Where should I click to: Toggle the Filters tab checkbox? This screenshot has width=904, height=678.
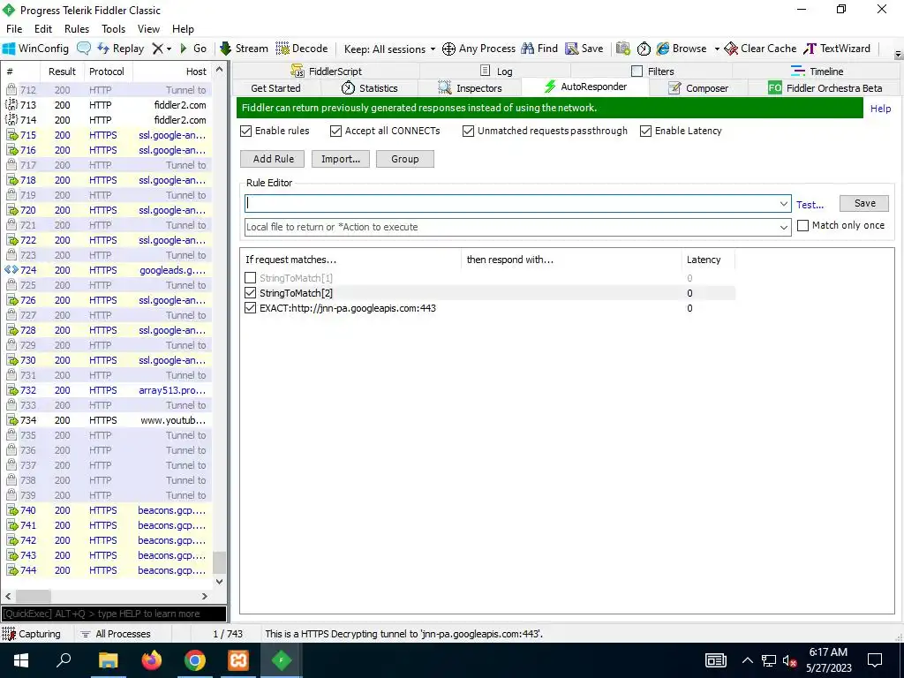[x=637, y=71]
